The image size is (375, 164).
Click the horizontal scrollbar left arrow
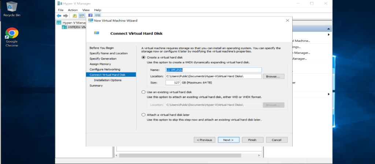117,155
